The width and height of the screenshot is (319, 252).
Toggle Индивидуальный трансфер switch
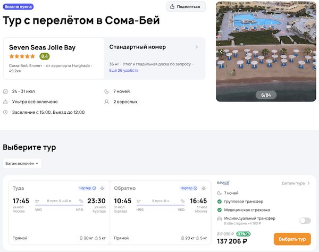[x=305, y=220]
